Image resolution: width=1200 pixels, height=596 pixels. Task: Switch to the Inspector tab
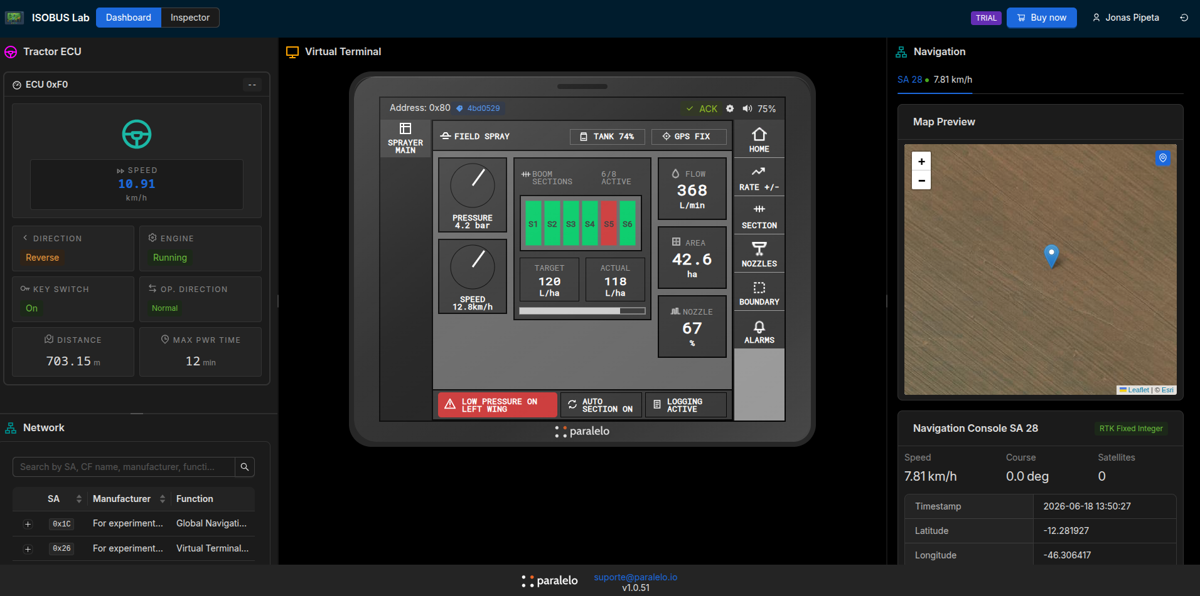pos(190,18)
